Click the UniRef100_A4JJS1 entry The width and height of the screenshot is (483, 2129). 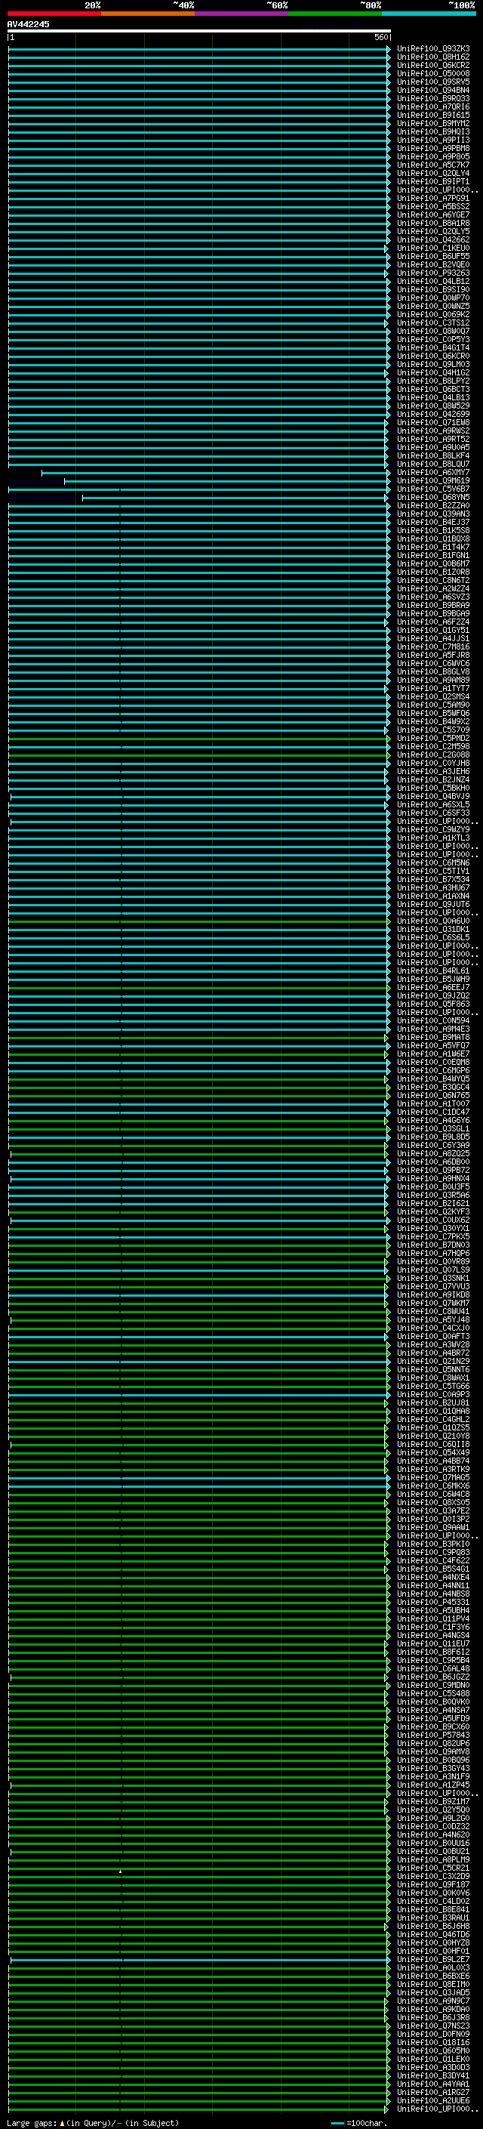pos(433,639)
